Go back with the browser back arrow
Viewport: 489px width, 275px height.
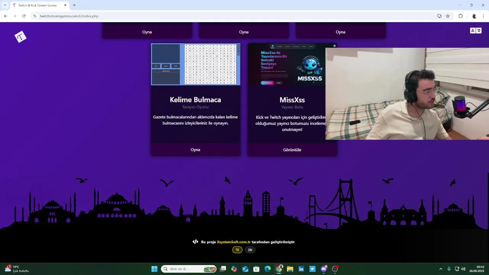(5, 16)
